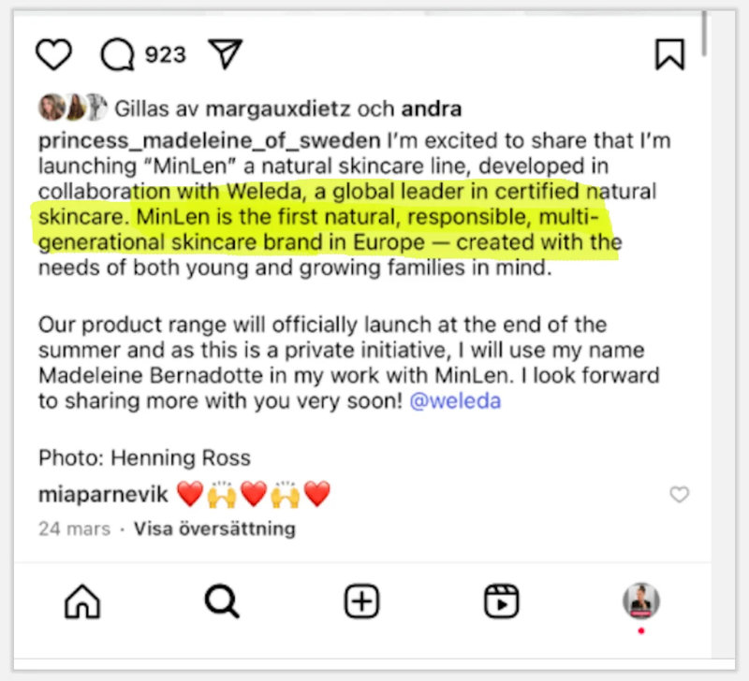This screenshot has height=681, width=749.
Task: Like the post with the heart icon
Action: pos(53,54)
